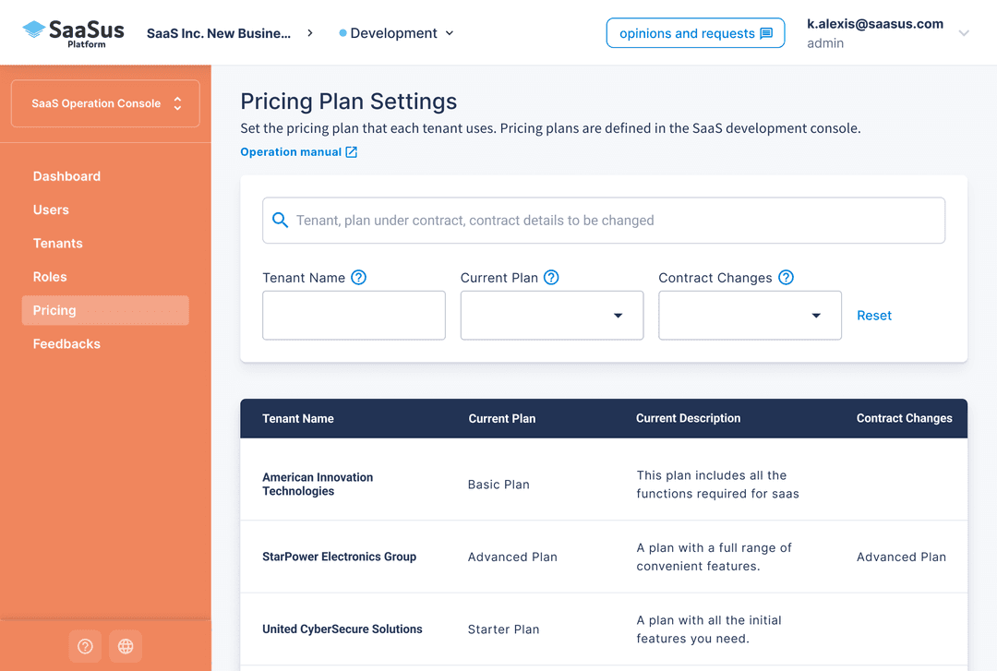Open the tooltip icon next to Current Plan
The height and width of the screenshot is (671, 997).
coord(550,277)
